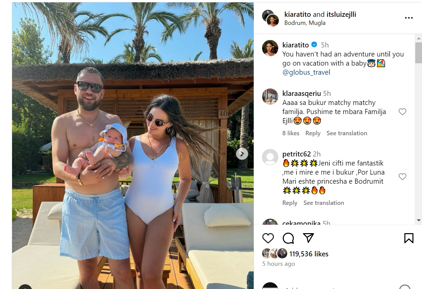Open the Bodrum, Mugla location
Viewport: 422px width, 289px height.
[305, 23]
